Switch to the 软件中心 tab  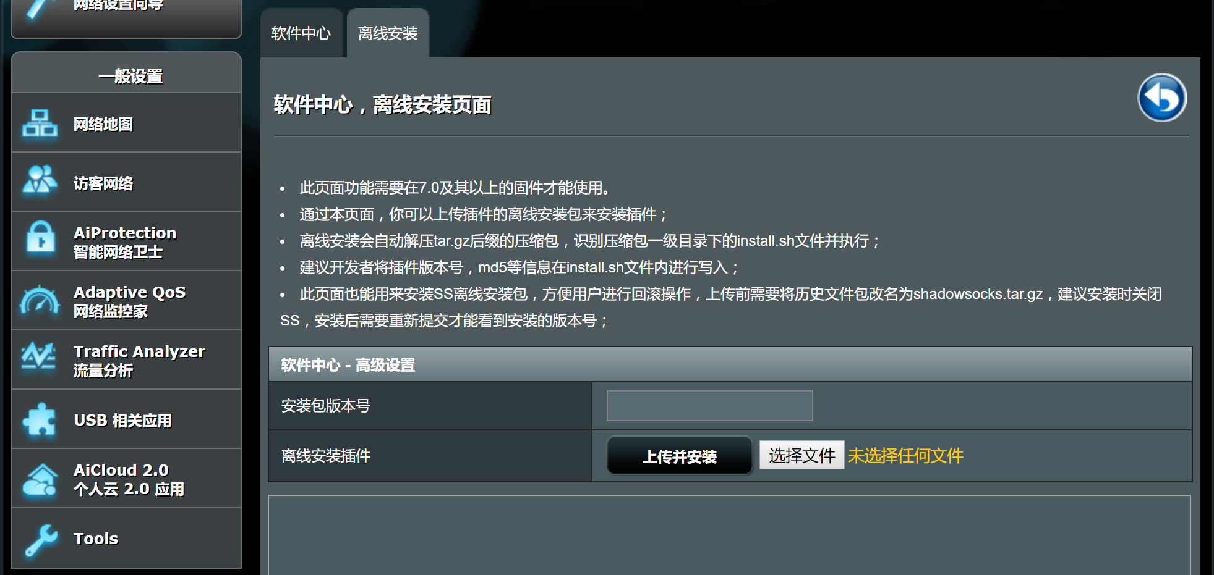[301, 33]
